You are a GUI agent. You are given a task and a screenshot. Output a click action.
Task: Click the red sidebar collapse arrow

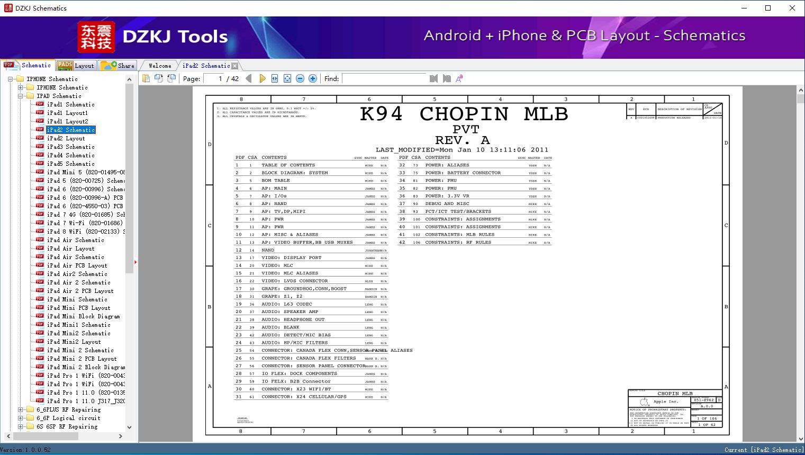coord(135,262)
